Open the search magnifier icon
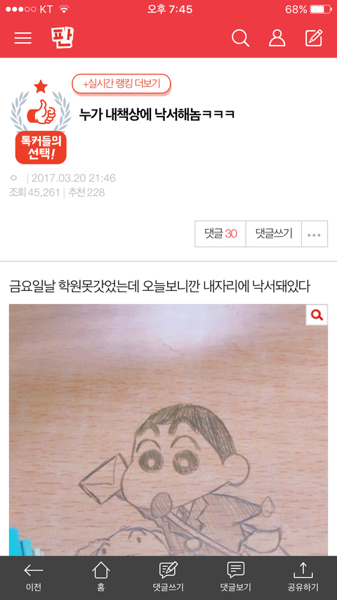This screenshot has width=337, height=600. [241, 38]
